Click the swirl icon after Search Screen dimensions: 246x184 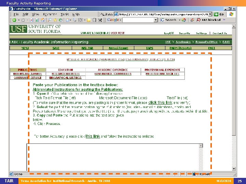click(184, 20)
